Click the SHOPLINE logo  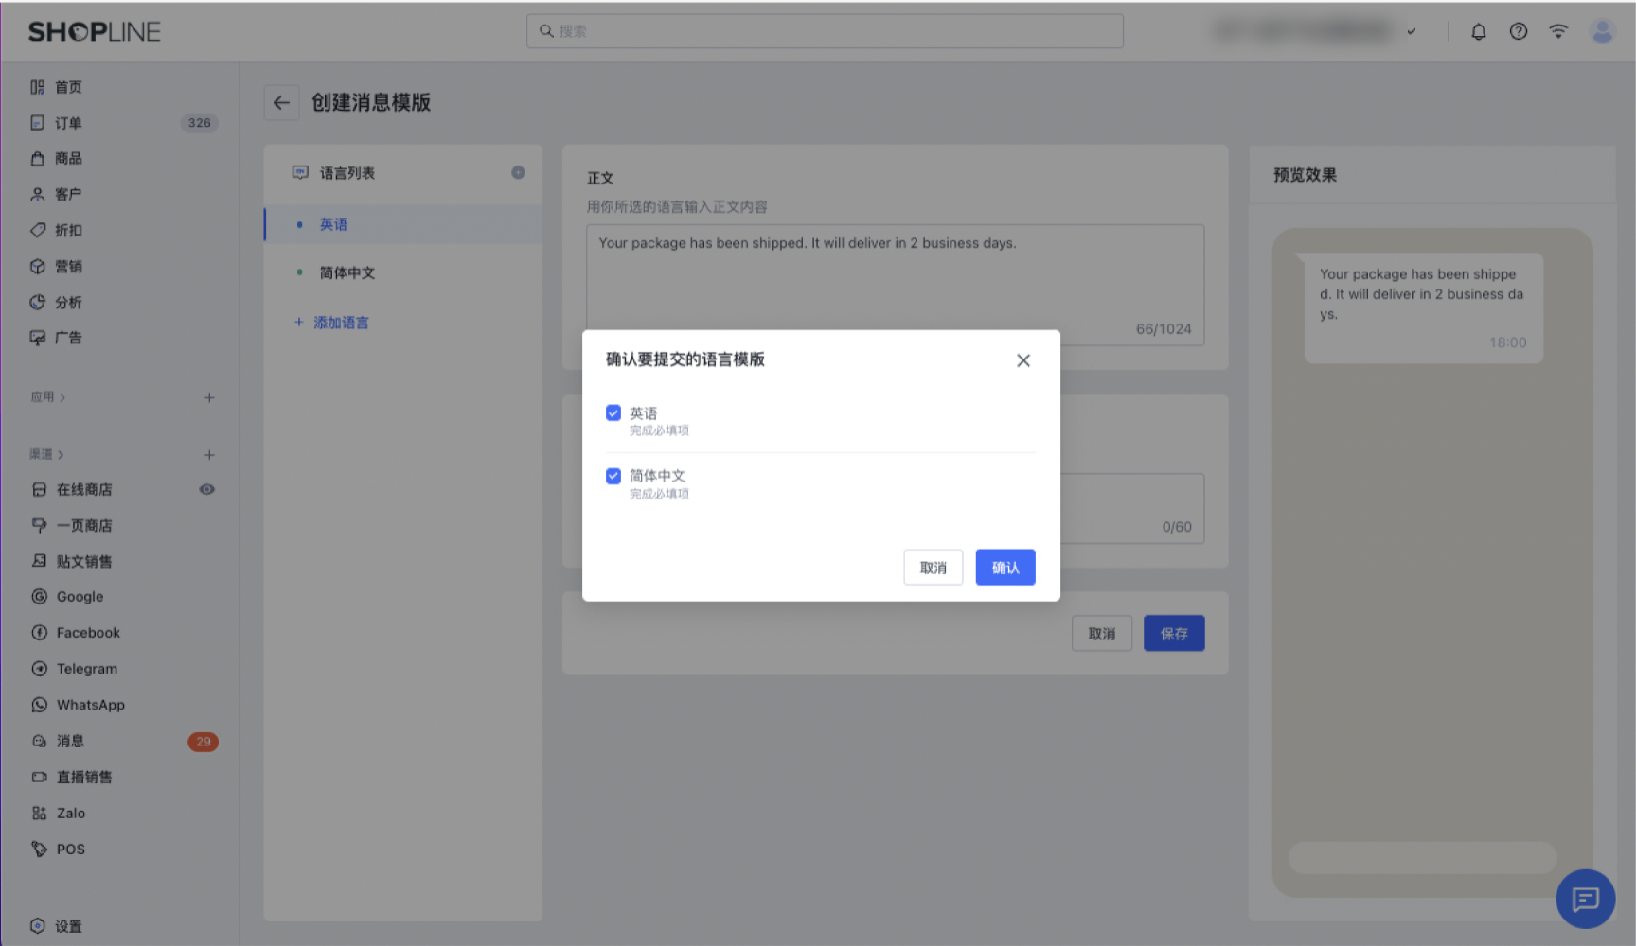pyautogui.click(x=95, y=31)
